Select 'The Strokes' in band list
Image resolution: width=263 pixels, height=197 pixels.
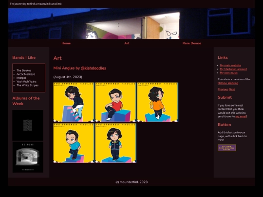click(x=24, y=71)
